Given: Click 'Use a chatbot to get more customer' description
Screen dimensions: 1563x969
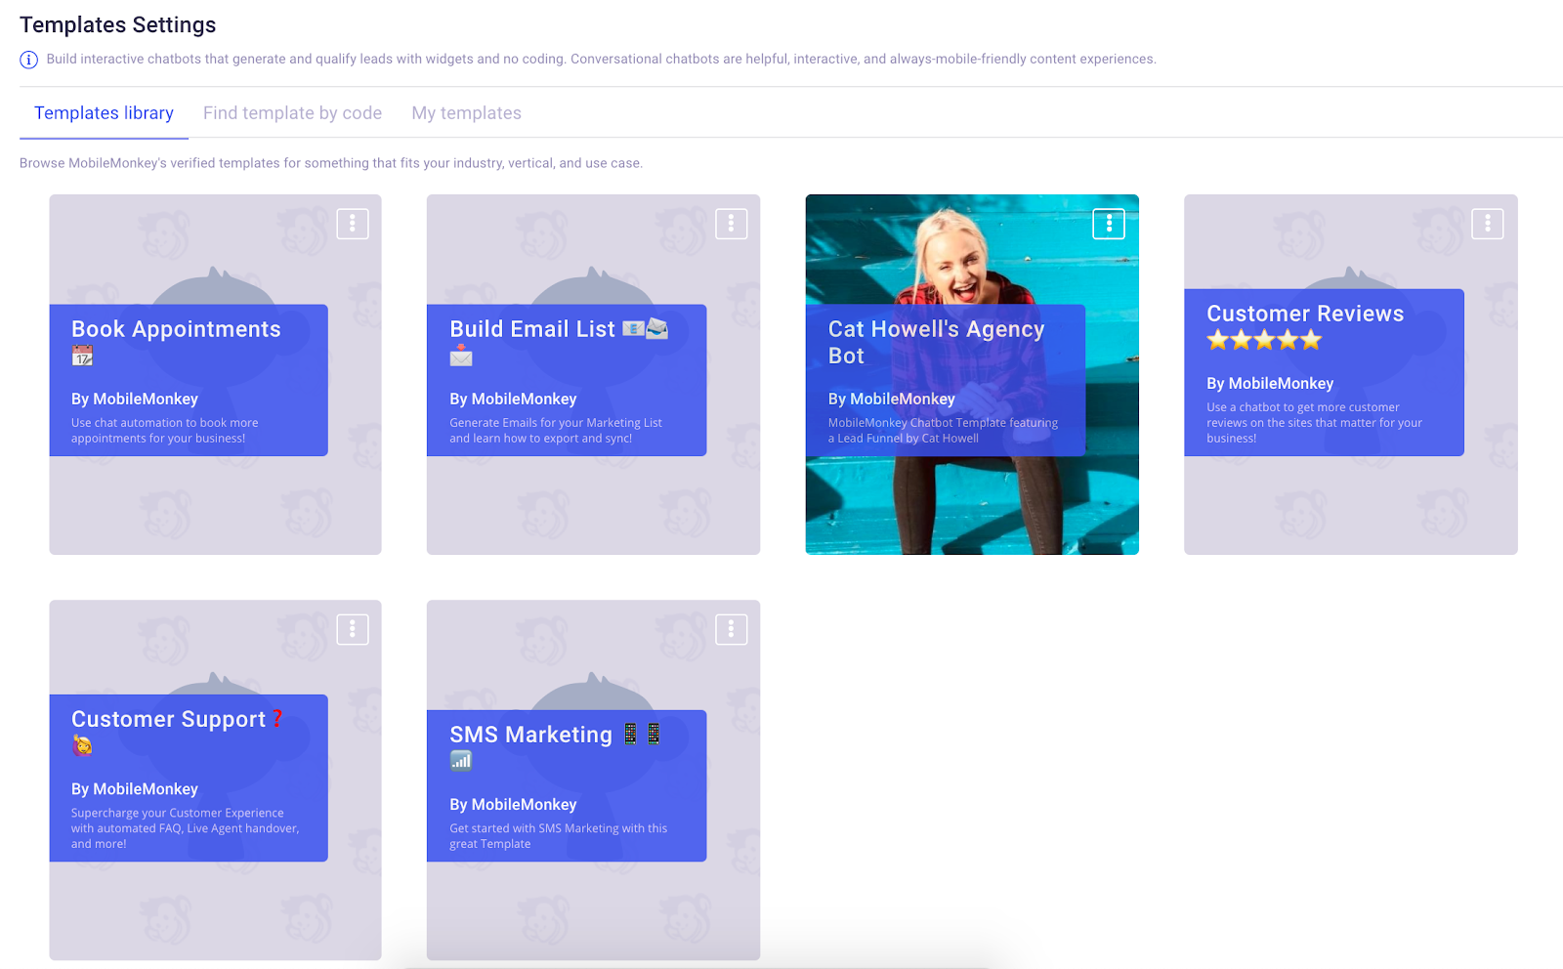Looking at the screenshot, I should (x=1314, y=423).
